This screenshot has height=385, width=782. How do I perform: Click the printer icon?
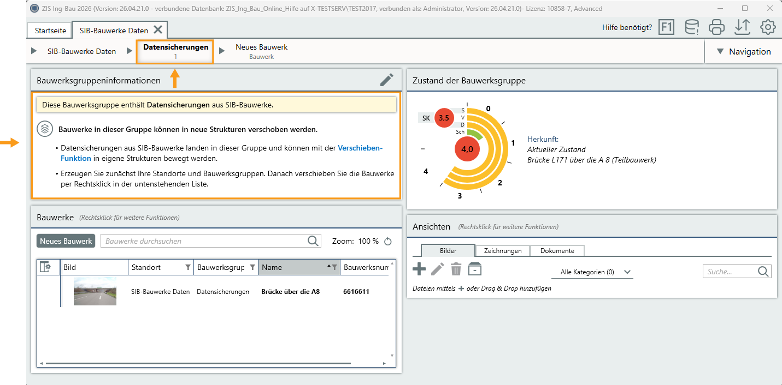717,27
